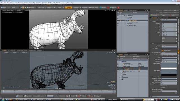180x101 pixels.
Task: Click the pan icon in 3D viewport
Action: [x=107, y=52]
